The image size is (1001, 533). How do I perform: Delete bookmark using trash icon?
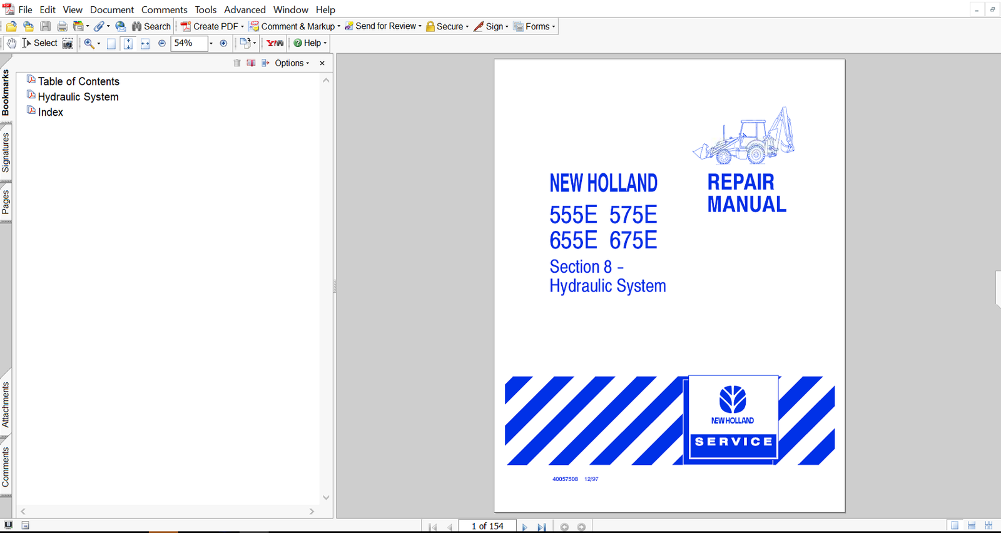[x=237, y=63]
